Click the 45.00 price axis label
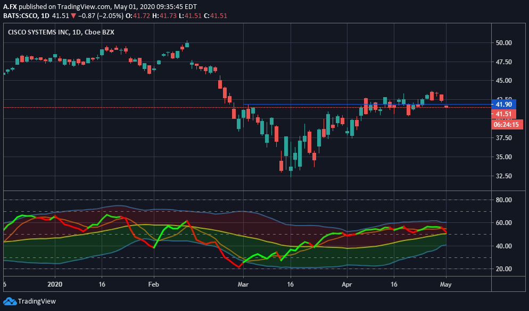Image resolution: width=529 pixels, height=311 pixels. (x=503, y=81)
